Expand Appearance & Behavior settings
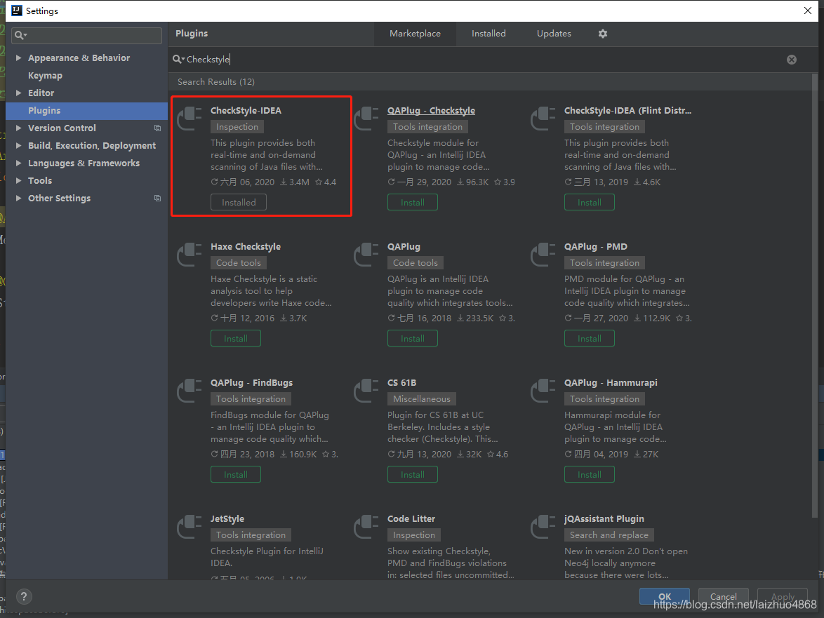 pyautogui.click(x=18, y=58)
